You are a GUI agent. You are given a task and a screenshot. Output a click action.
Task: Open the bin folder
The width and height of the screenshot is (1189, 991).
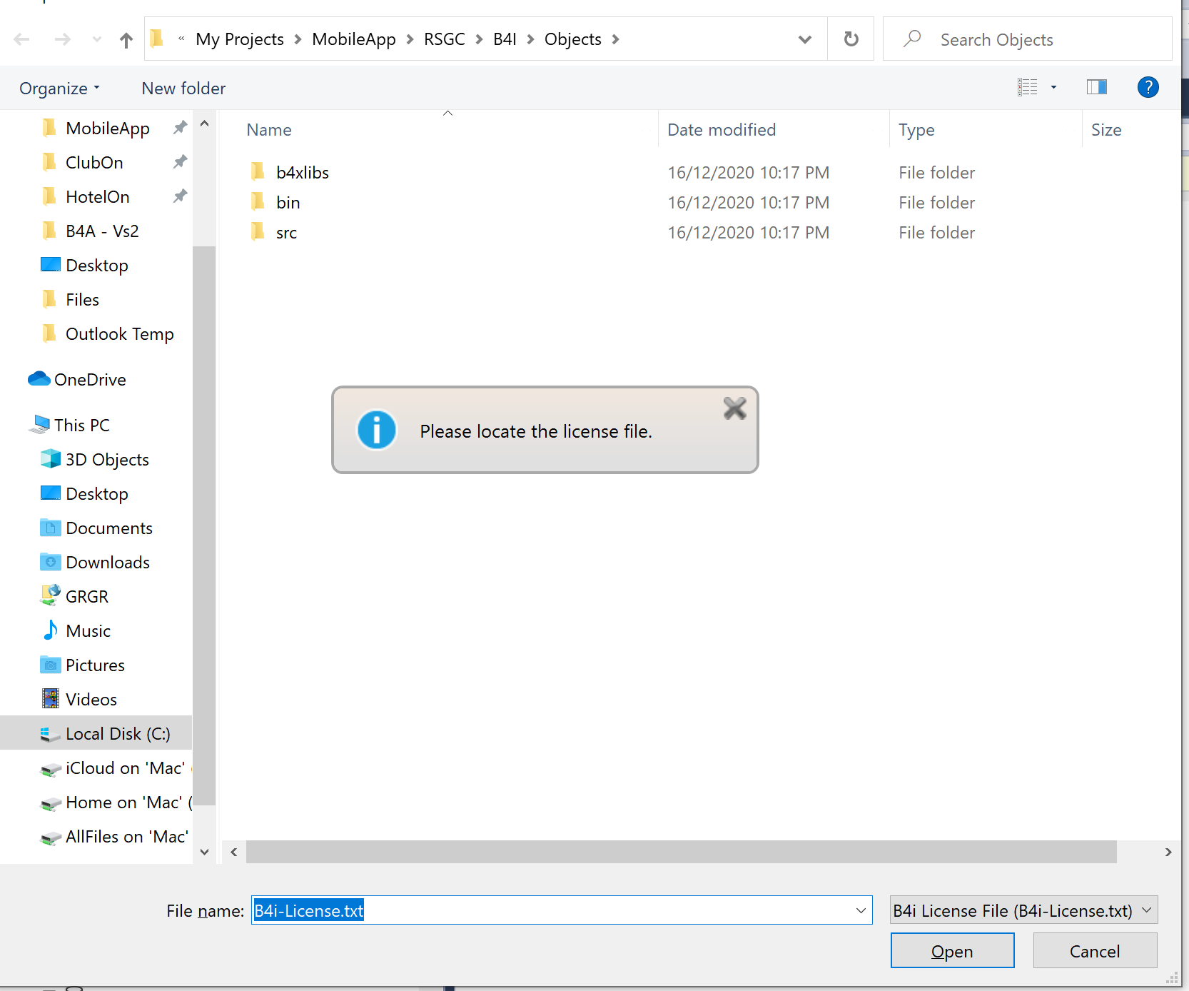pos(288,202)
